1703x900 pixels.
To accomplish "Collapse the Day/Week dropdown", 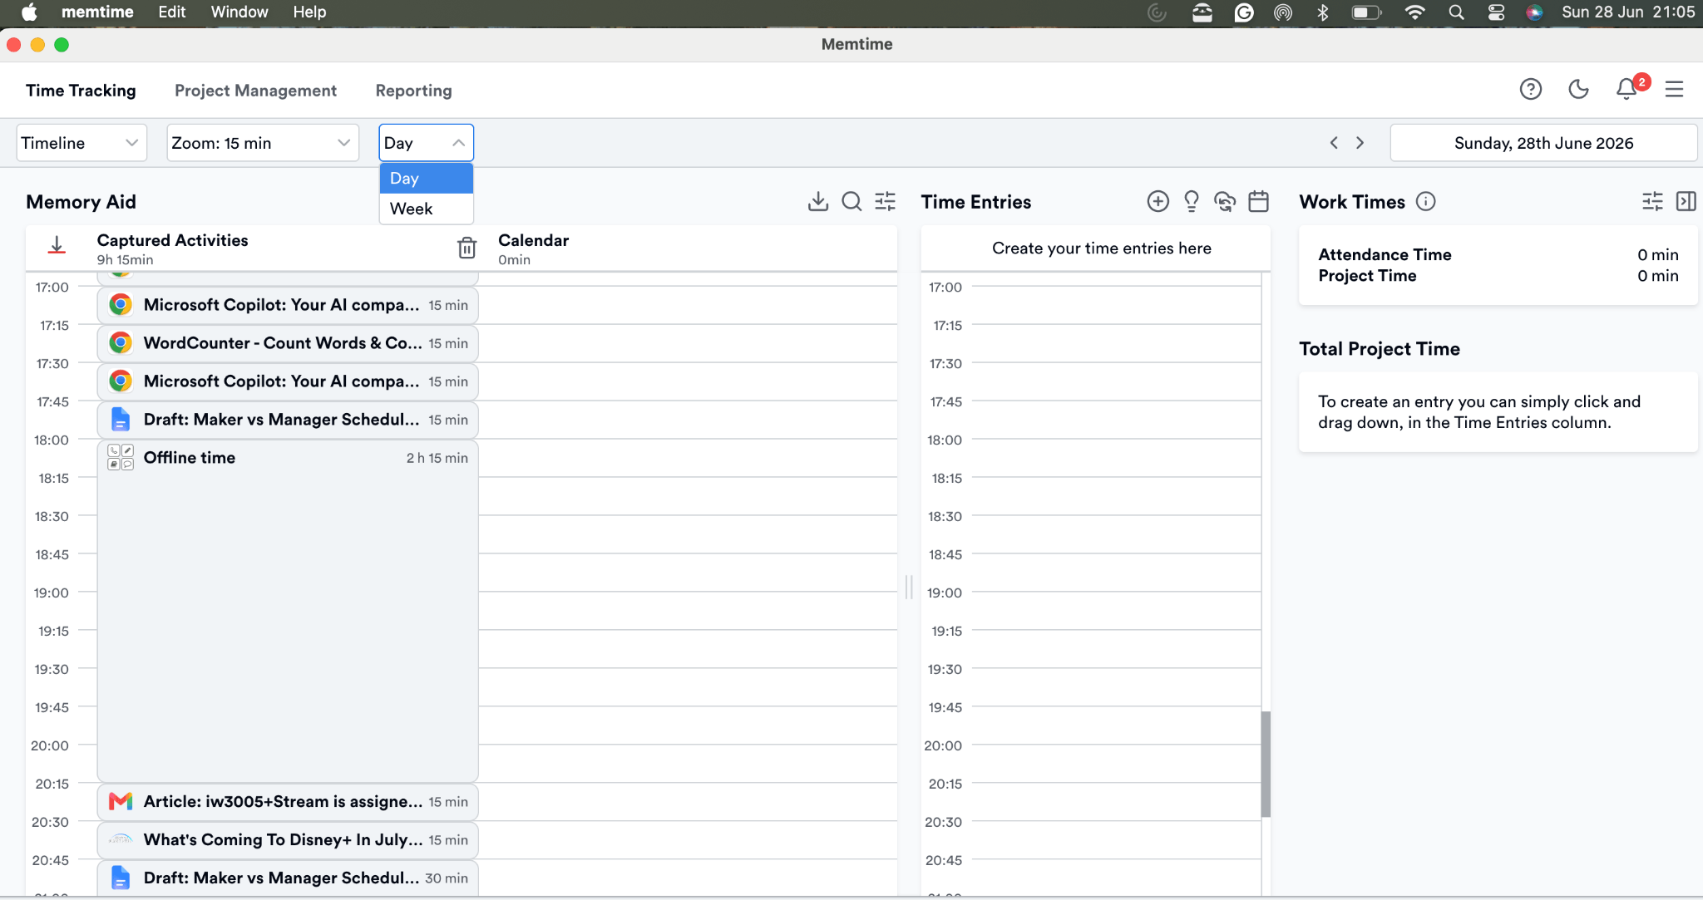I will 426,143.
